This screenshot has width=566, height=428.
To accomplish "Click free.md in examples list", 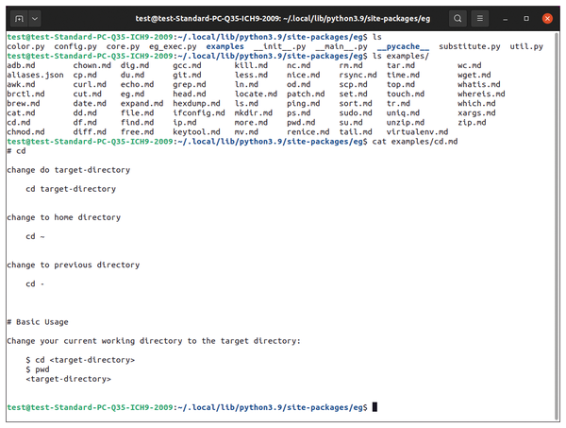I will 137,132.
